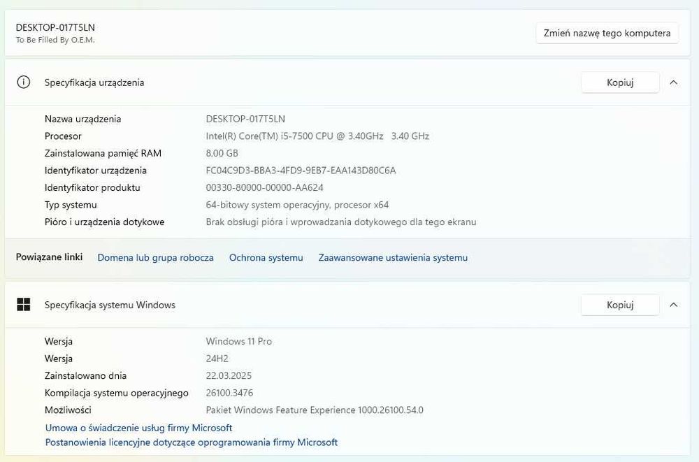Click the device name value in Nazwa urządzenia row

[245, 119]
